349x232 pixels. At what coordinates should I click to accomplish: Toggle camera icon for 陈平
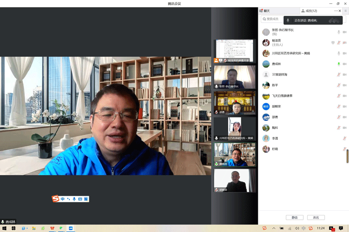pos(345,85)
